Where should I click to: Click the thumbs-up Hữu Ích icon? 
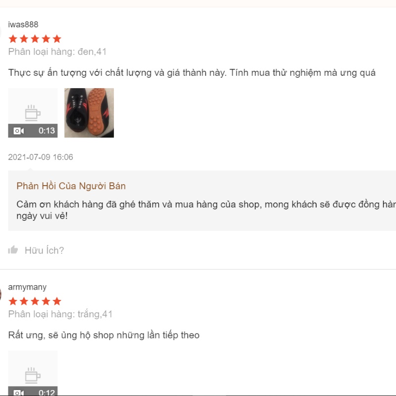(13, 250)
